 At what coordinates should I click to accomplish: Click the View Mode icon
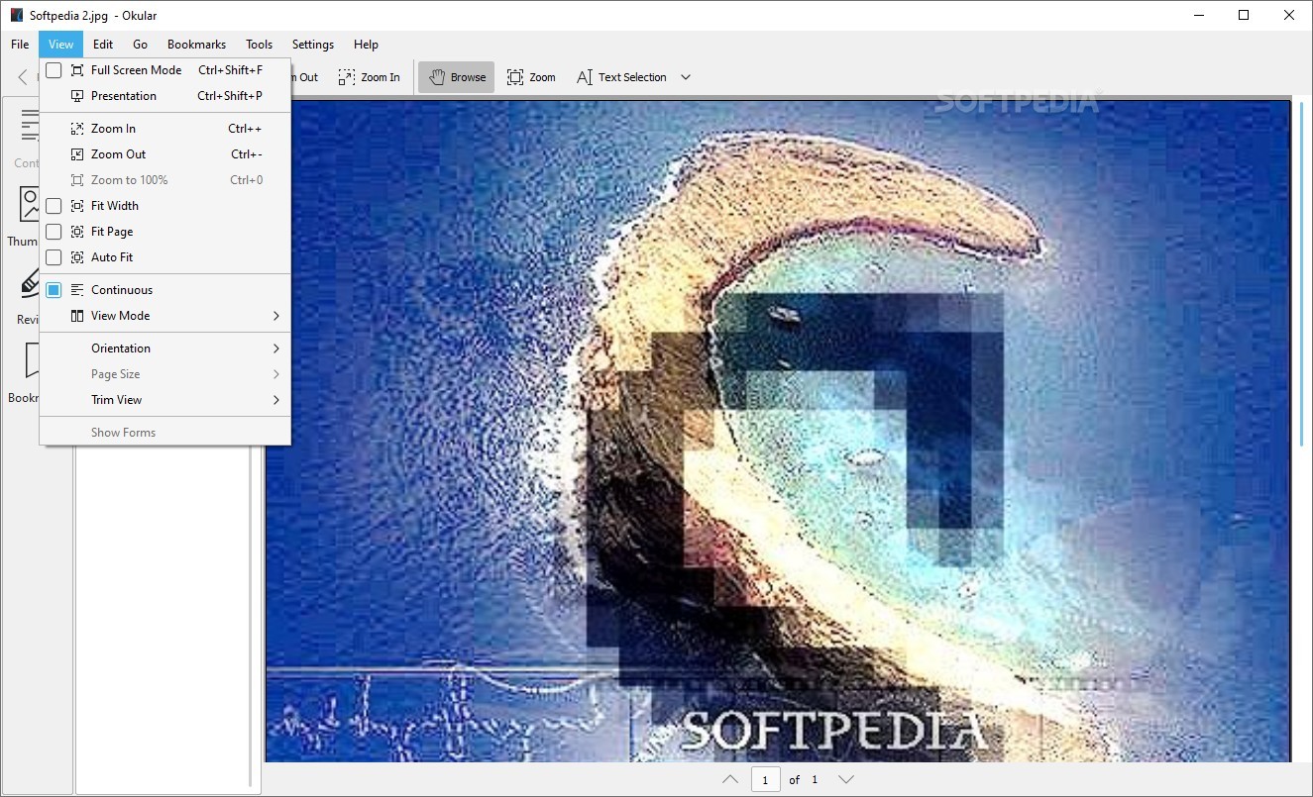pyautogui.click(x=77, y=316)
